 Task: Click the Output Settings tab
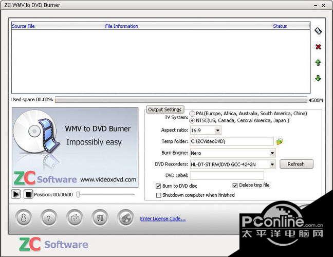(x=165, y=109)
